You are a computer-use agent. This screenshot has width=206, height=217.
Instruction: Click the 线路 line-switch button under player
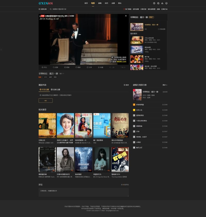click(55, 67)
